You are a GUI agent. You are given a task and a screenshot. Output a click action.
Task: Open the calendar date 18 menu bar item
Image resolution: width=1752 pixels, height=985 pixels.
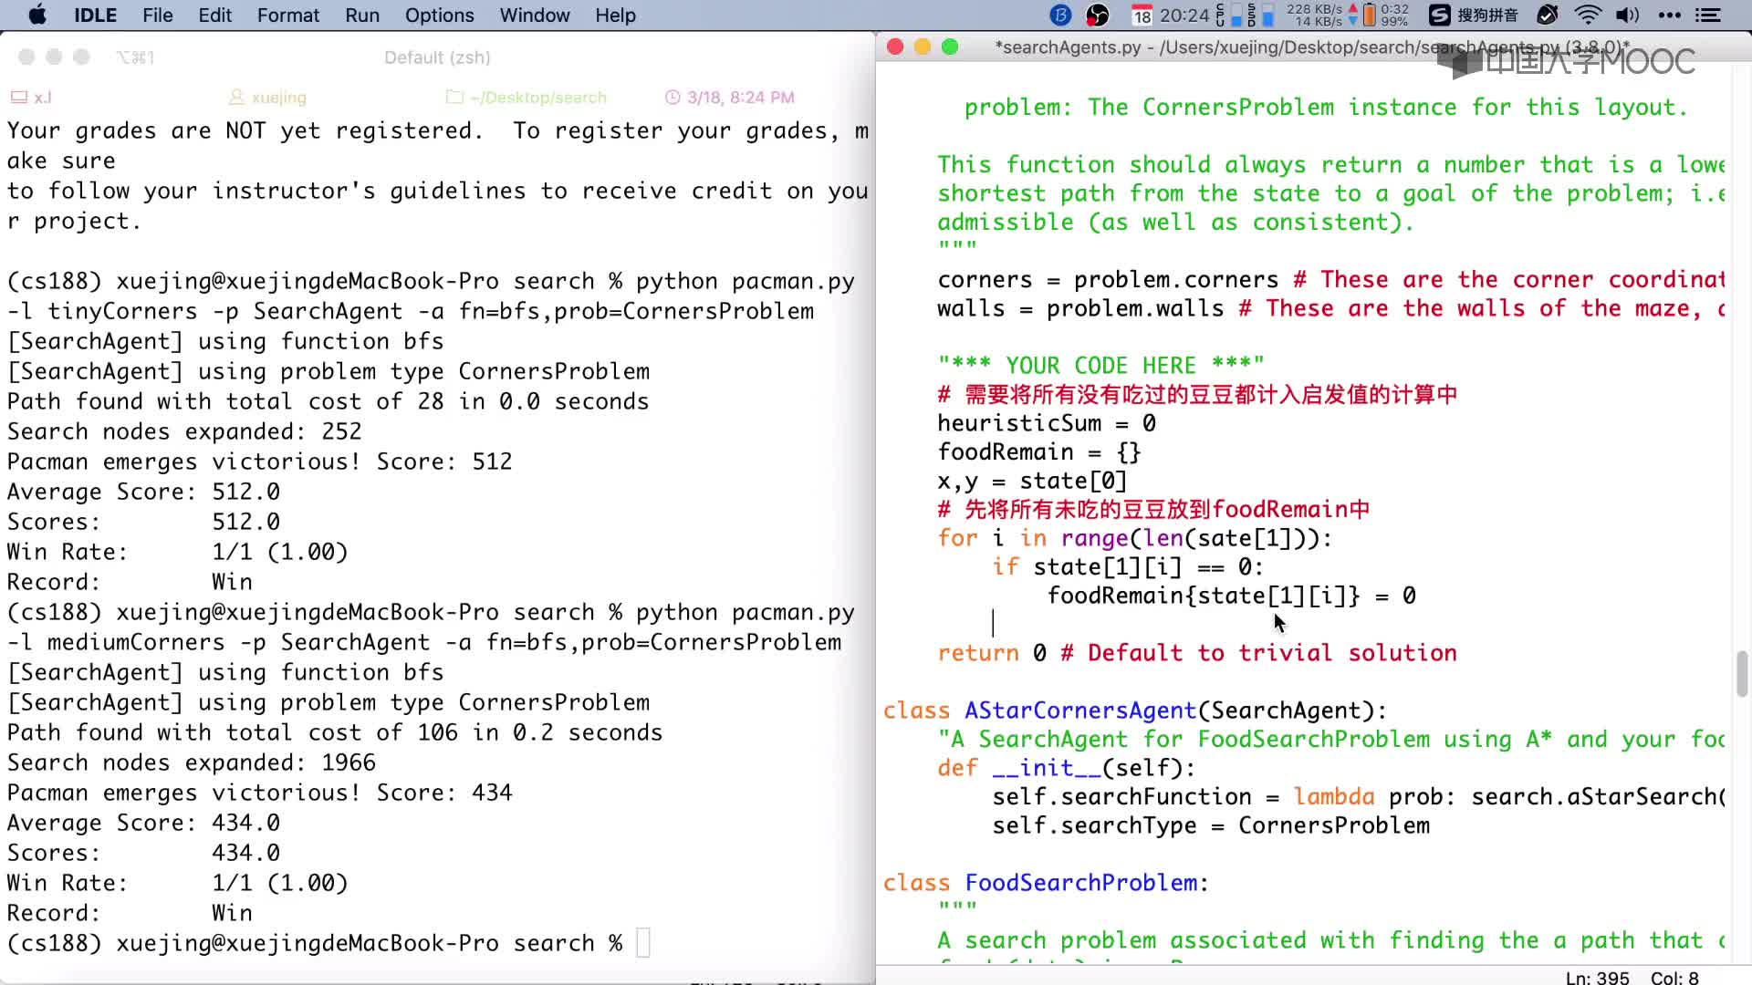pyautogui.click(x=1142, y=16)
